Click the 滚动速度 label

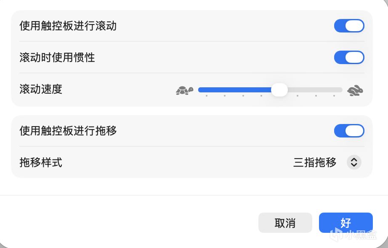(41, 89)
